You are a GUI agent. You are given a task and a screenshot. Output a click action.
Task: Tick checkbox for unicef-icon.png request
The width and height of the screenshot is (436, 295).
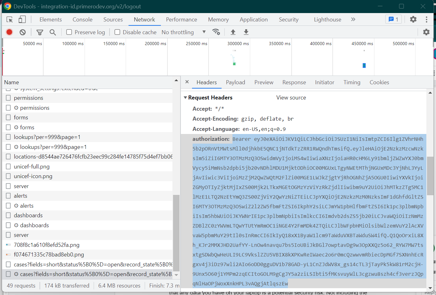coord(8,176)
